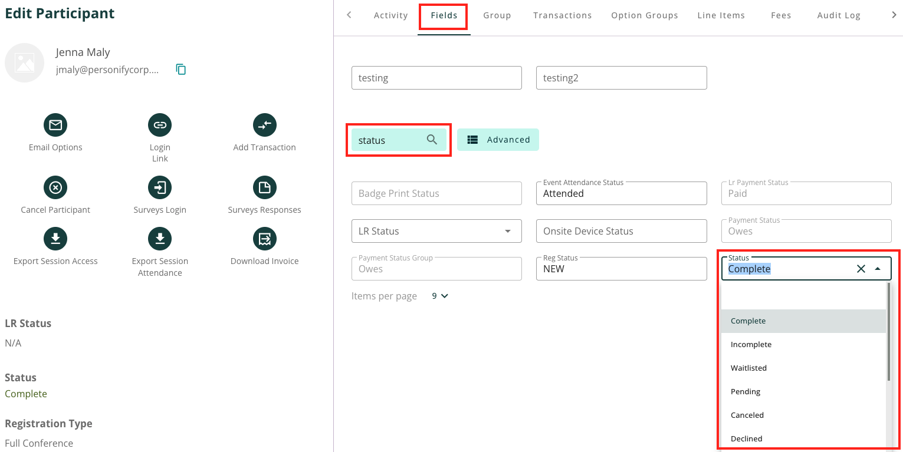Viewport: 903px width, 452px height.
Task: Click the Edit Participant heading
Action: pyautogui.click(x=60, y=14)
